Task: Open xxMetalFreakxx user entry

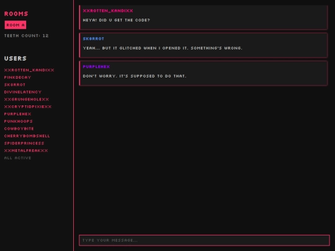Action: coord(26,151)
